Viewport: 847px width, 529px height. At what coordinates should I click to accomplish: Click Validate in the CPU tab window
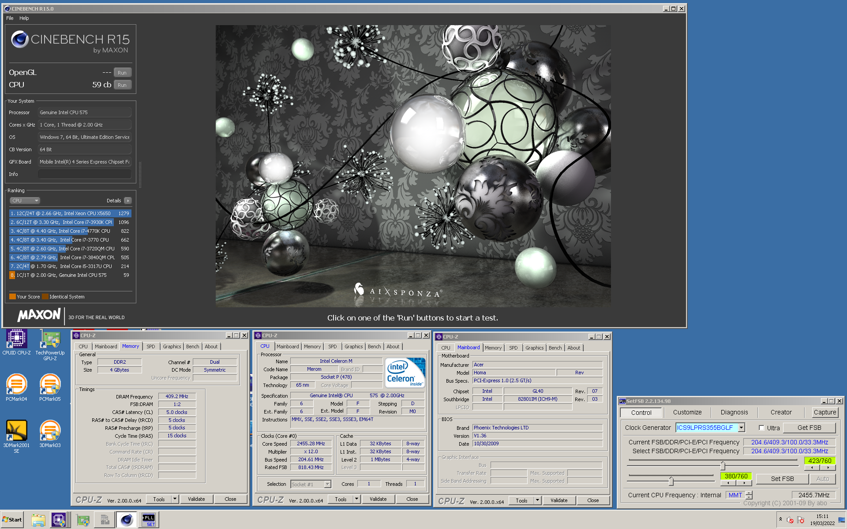(x=378, y=499)
